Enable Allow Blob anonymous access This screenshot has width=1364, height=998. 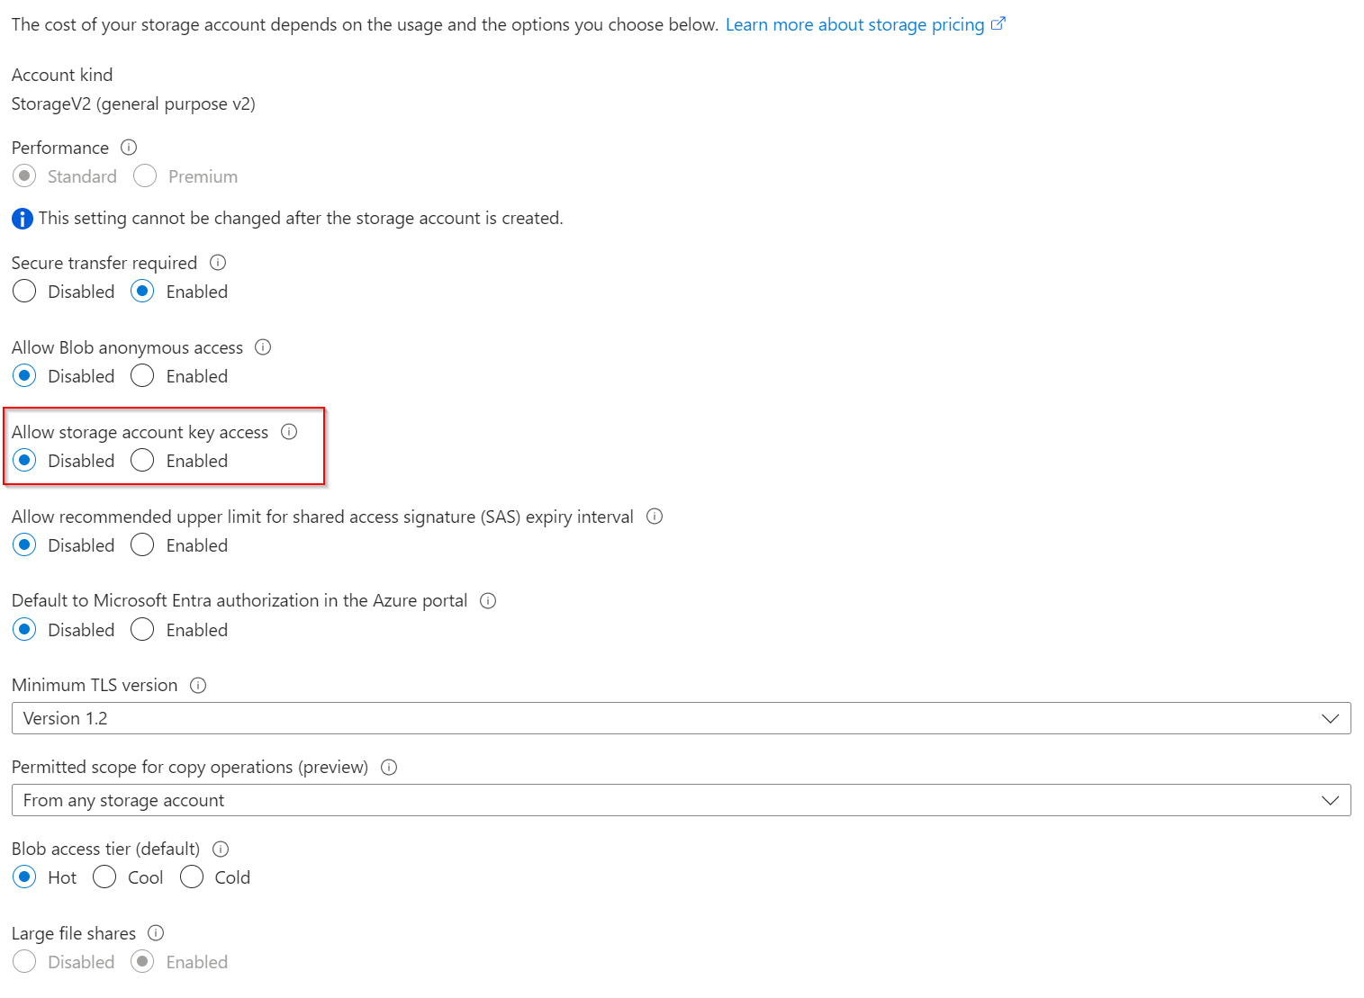(x=142, y=376)
